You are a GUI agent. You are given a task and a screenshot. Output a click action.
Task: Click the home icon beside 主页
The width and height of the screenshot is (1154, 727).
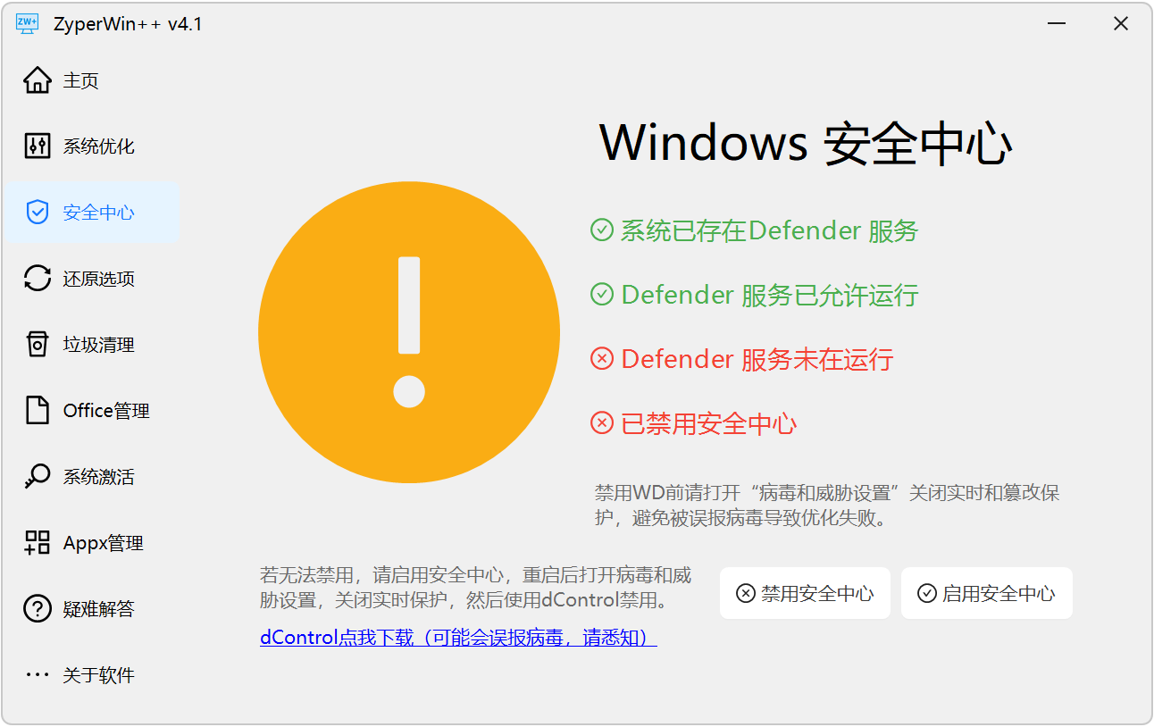pos(38,80)
